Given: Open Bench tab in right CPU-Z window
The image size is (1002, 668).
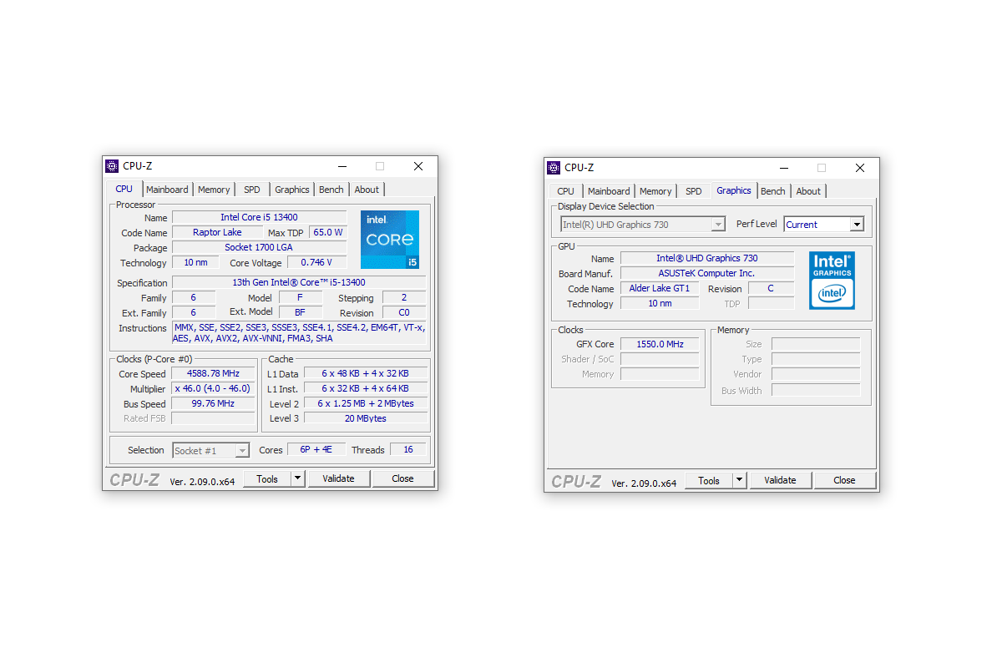Looking at the screenshot, I should click(x=773, y=191).
